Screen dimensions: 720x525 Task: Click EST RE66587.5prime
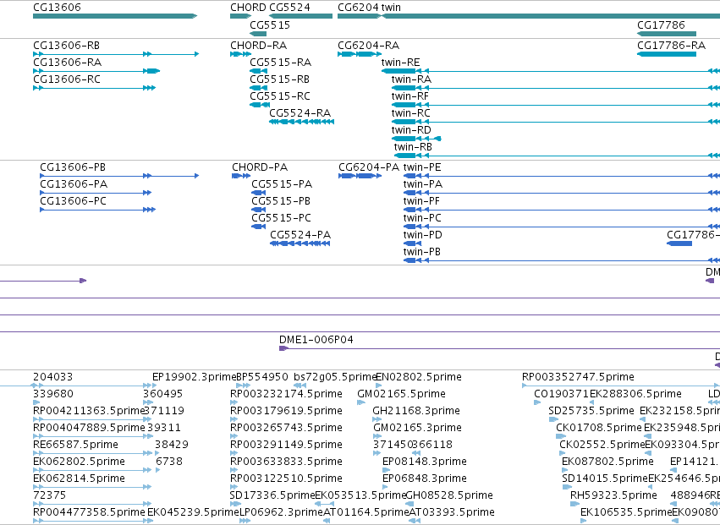76,446
